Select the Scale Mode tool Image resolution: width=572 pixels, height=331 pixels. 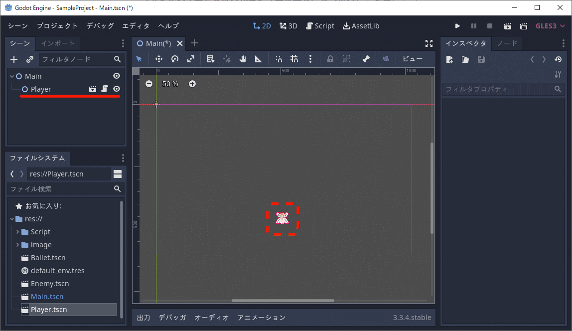coord(191,59)
